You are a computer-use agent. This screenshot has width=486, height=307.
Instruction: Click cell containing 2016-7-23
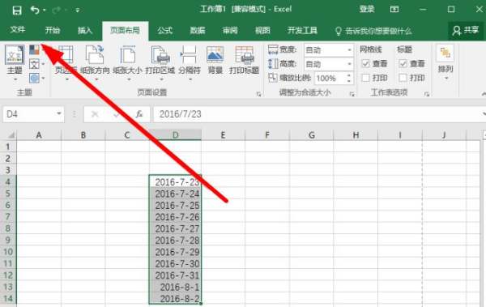(176, 181)
